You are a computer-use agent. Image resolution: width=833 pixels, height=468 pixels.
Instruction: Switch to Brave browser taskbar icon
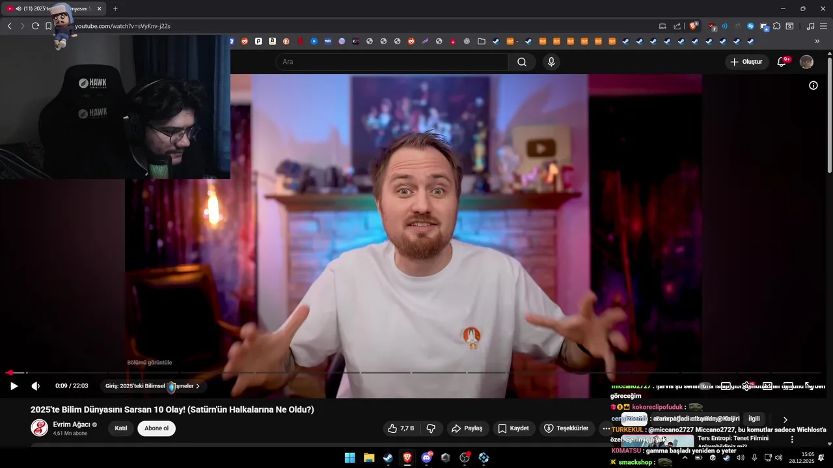[x=407, y=458]
